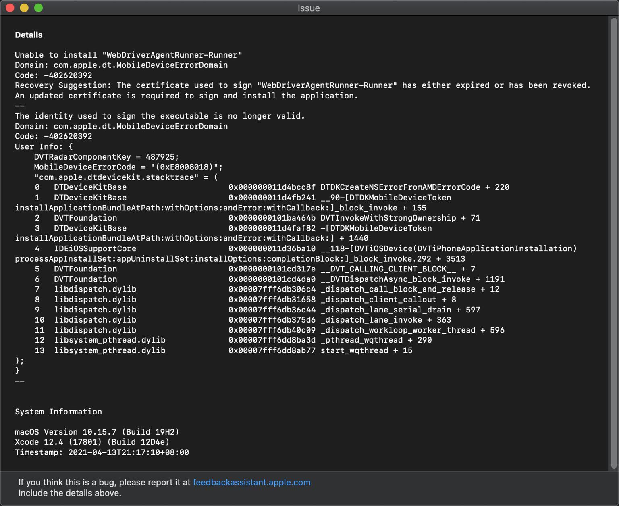Image resolution: width=619 pixels, height=506 pixels.
Task: Click the "System Information" heading
Action: click(58, 412)
